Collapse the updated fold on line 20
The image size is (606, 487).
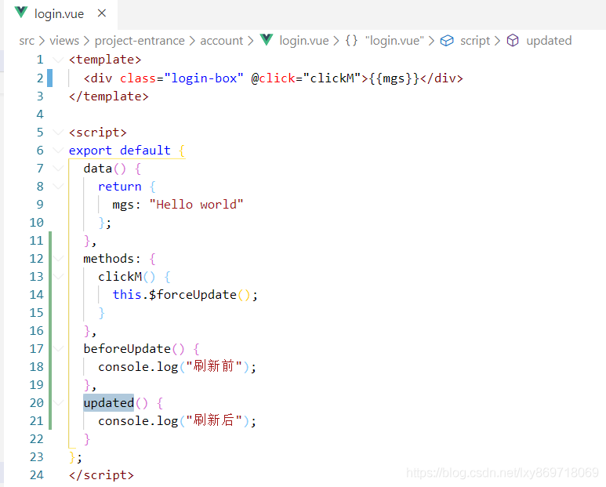click(58, 403)
